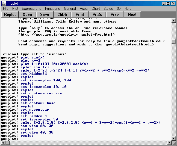Open the Styles menu
The image size is (177, 146).
click(x=108, y=9)
